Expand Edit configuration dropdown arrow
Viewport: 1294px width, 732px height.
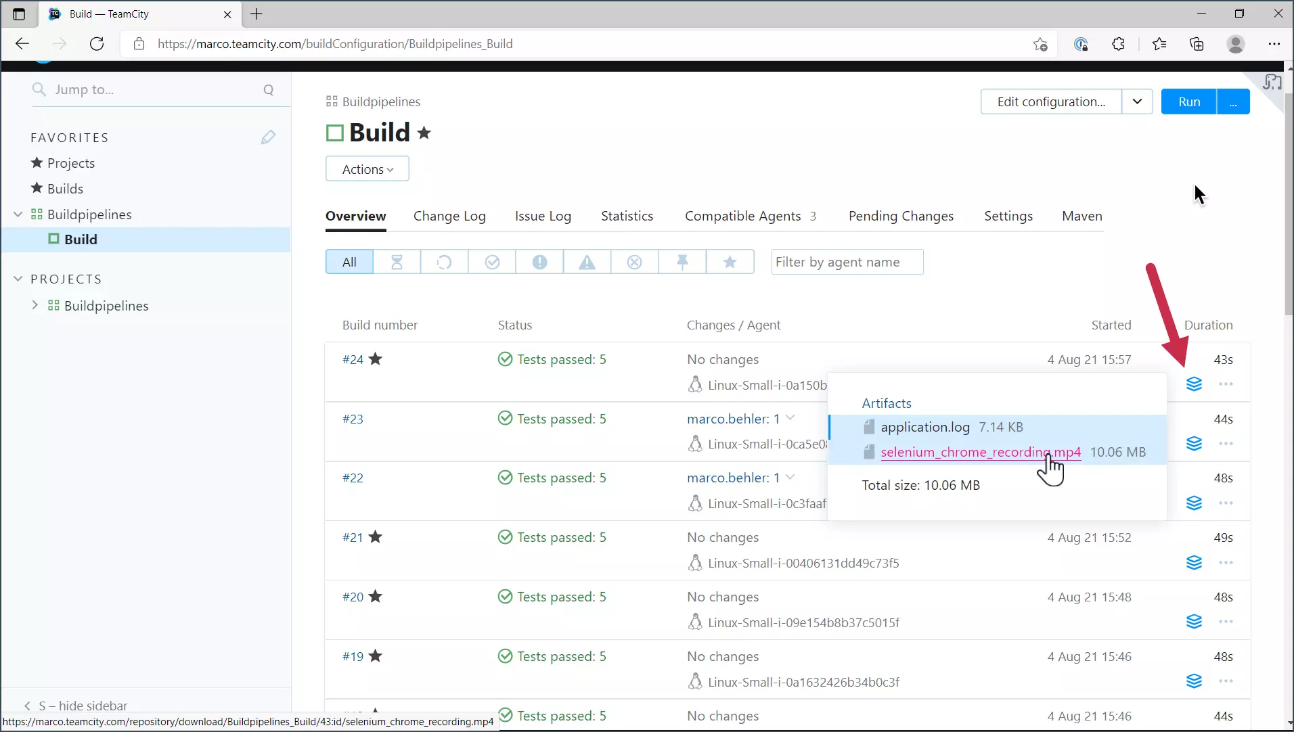1137,102
